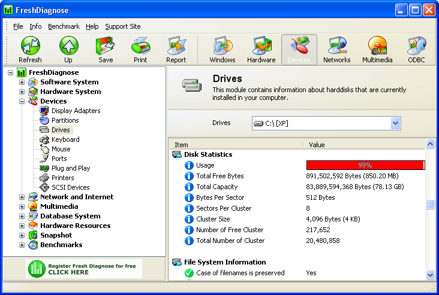Click the 'Snapshot' tree label
This screenshot has height=295, width=439.
(56, 235)
